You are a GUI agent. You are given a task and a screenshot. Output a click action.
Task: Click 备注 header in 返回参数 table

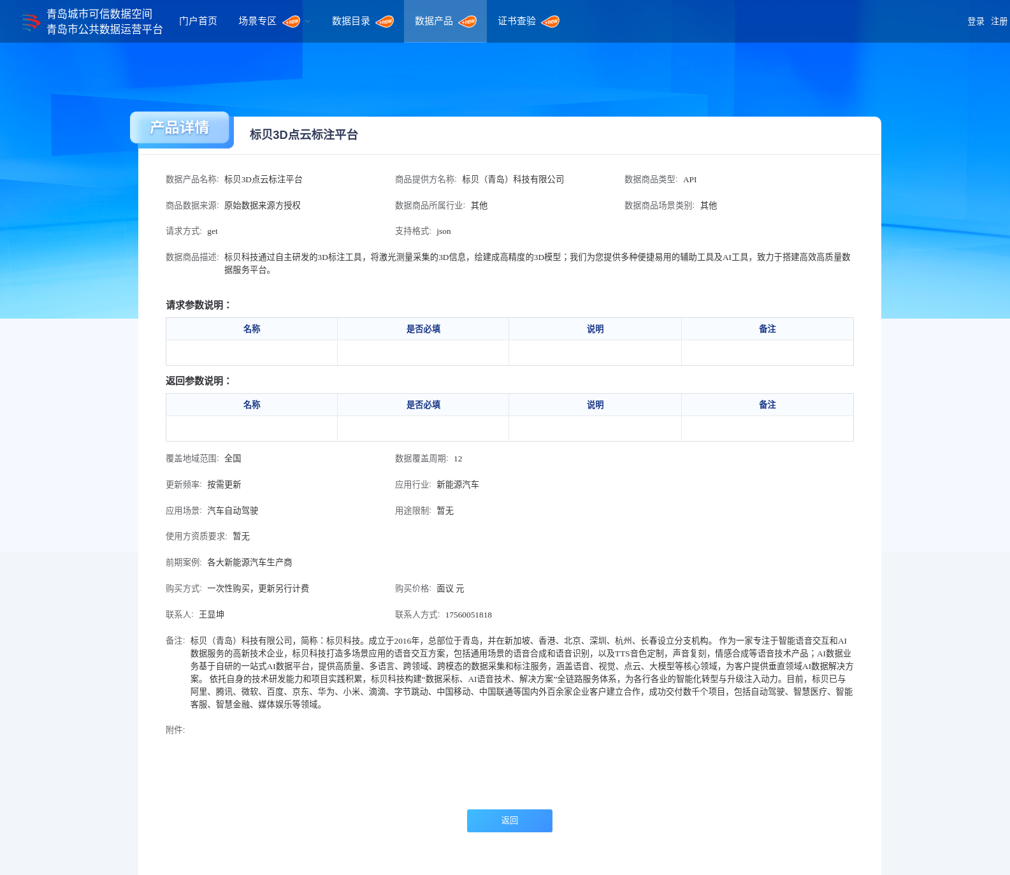767,405
